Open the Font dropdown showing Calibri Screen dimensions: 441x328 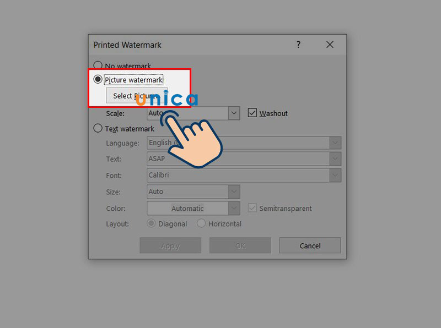pos(244,175)
